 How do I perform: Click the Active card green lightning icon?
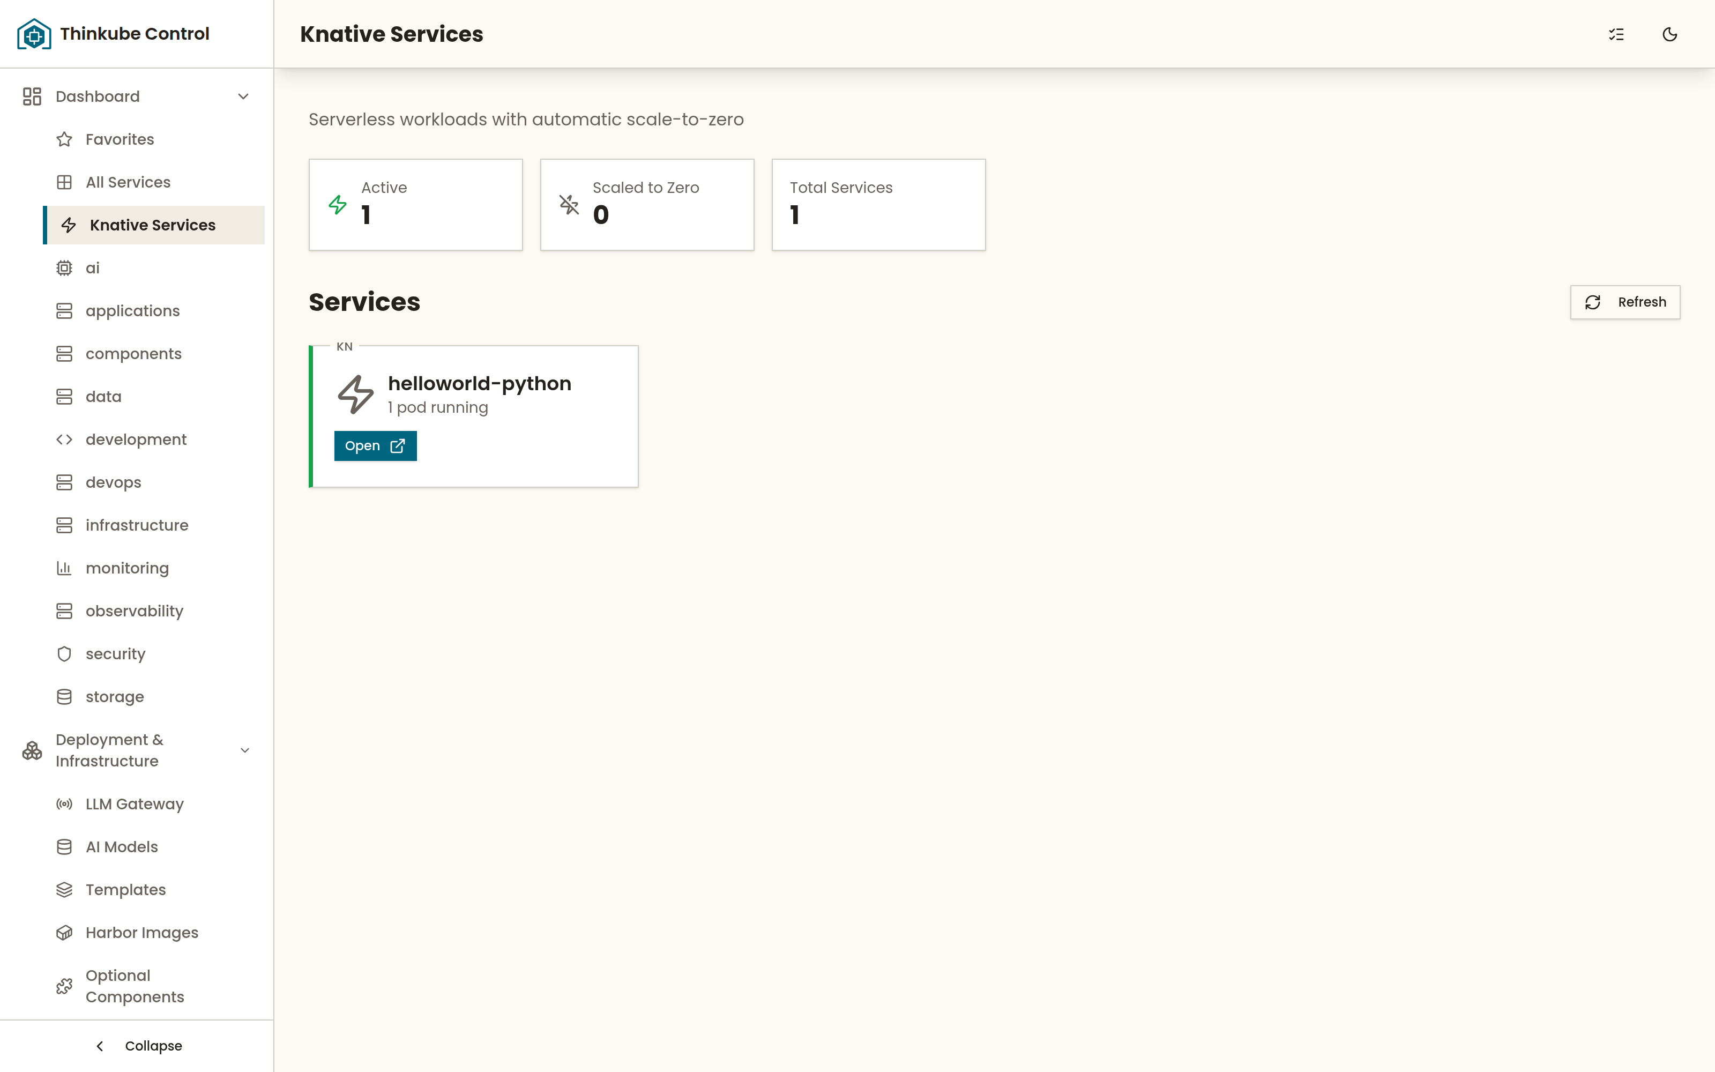(x=338, y=205)
